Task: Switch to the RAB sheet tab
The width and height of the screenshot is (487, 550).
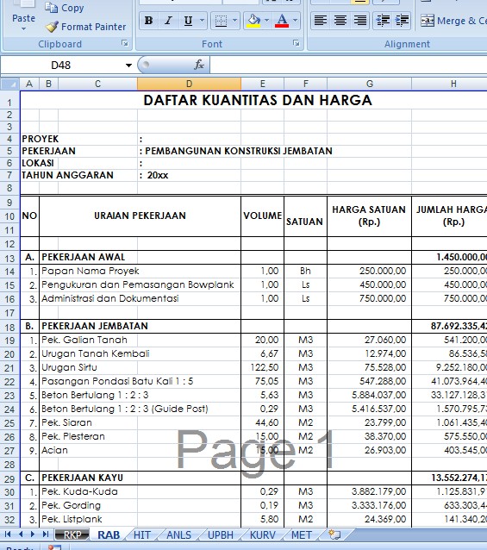Action: 109,535
